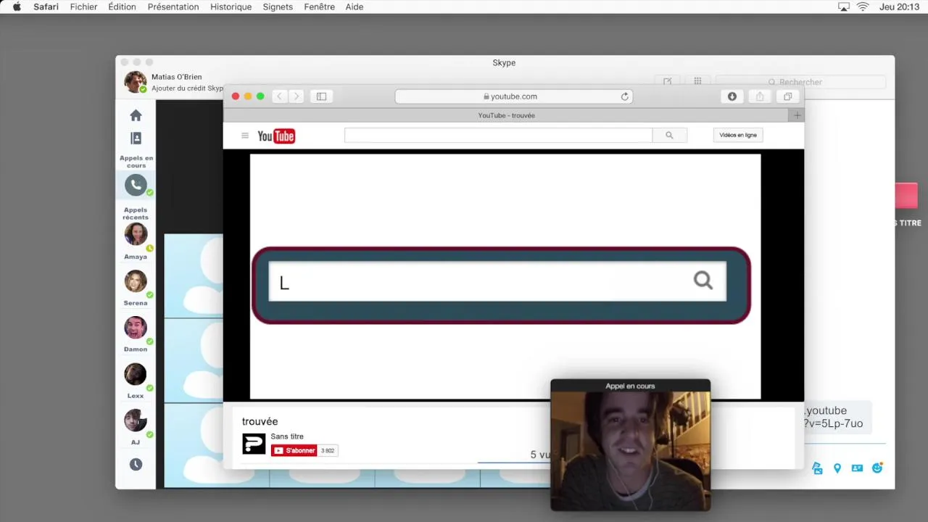Open the 'Sans titre' channel avatar

[254, 444]
